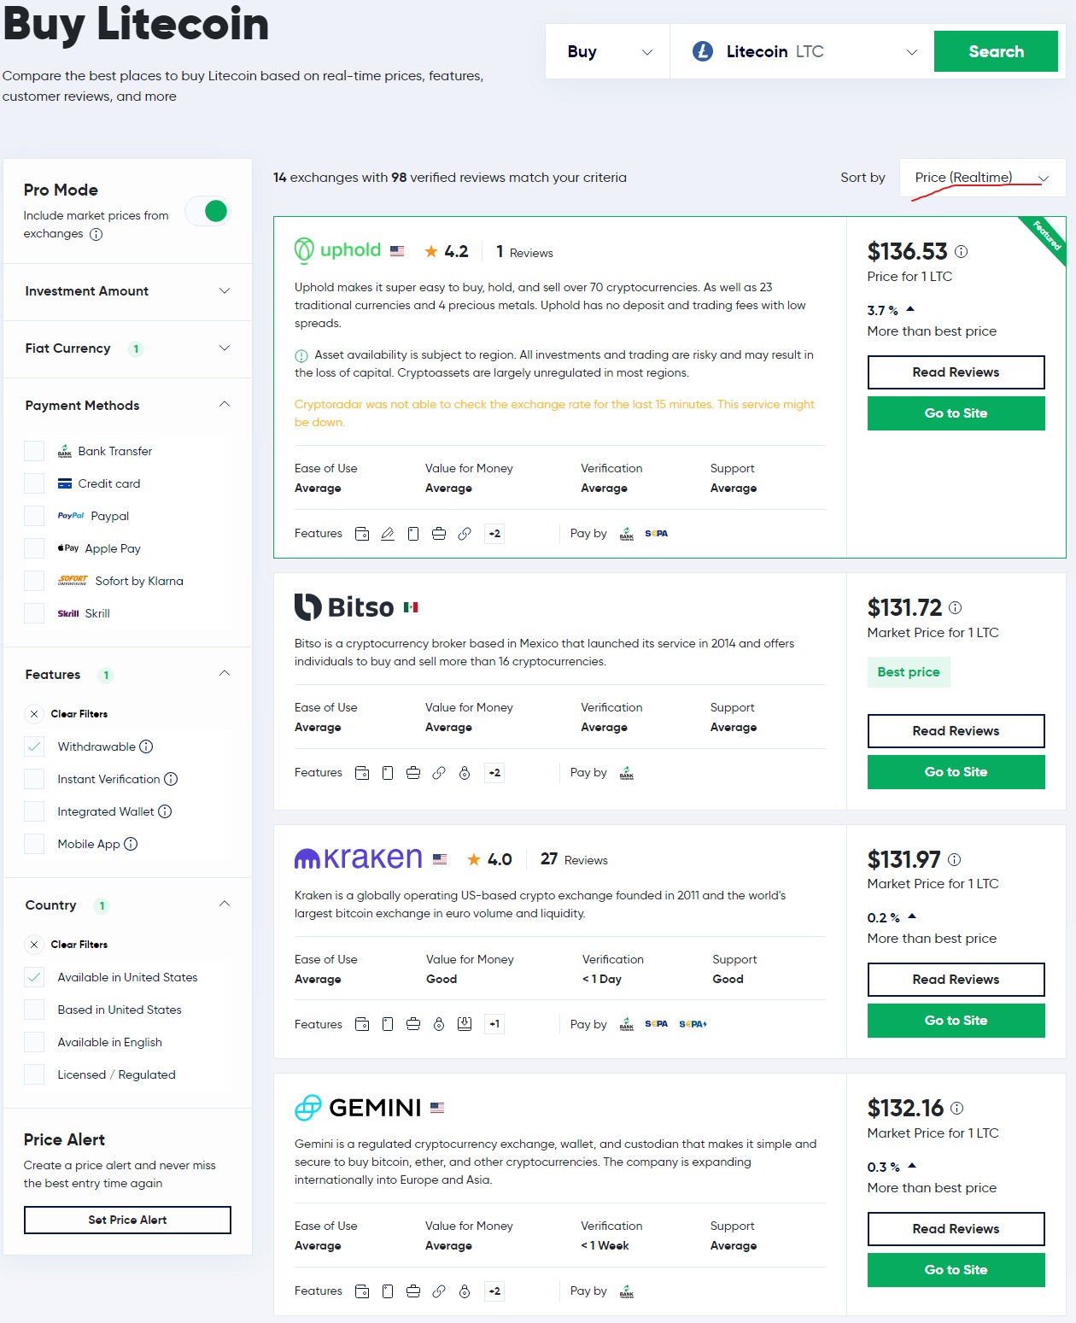
Task: Click info icon next to $136.53 price
Action: coord(962,252)
